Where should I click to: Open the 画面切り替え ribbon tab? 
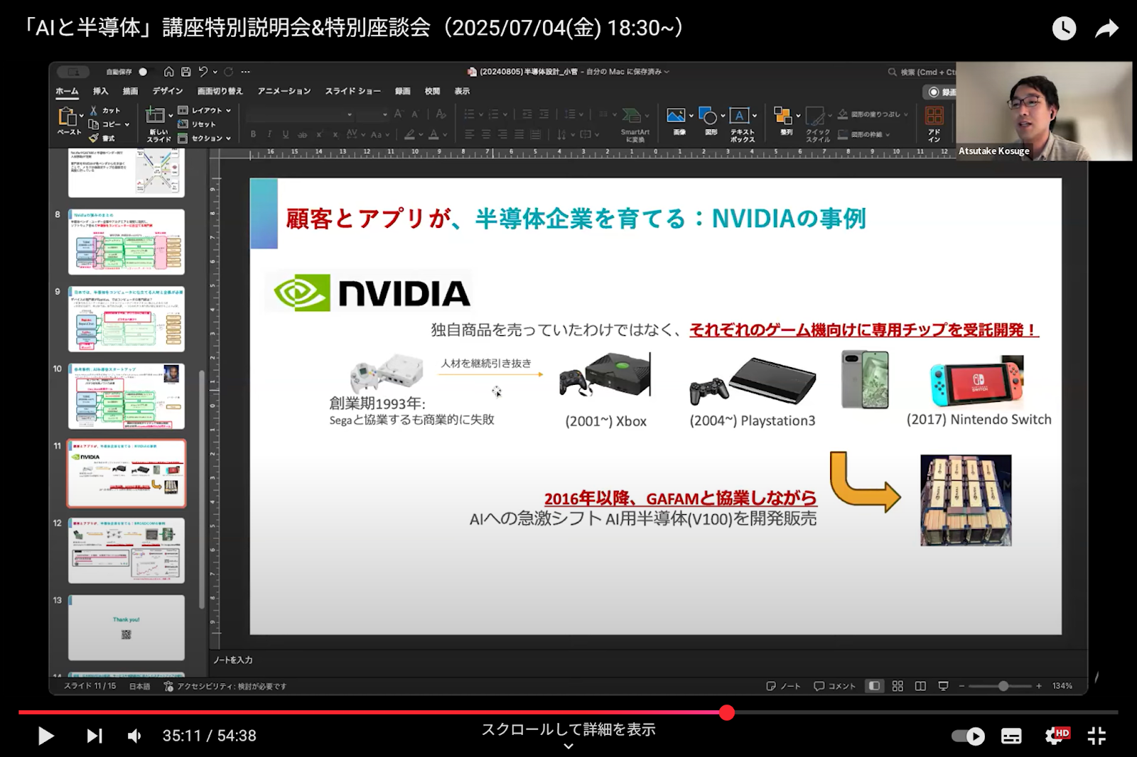coord(220,91)
